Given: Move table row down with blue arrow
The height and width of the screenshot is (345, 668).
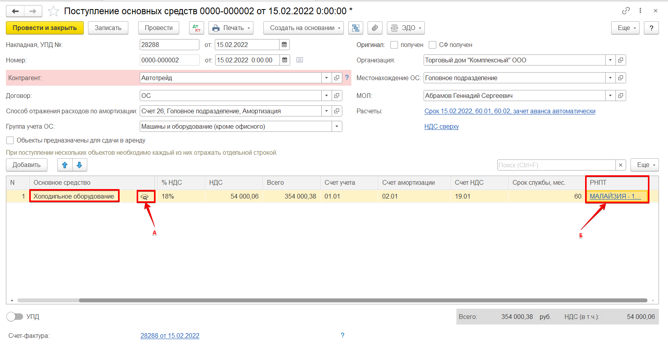Looking at the screenshot, I should point(79,165).
